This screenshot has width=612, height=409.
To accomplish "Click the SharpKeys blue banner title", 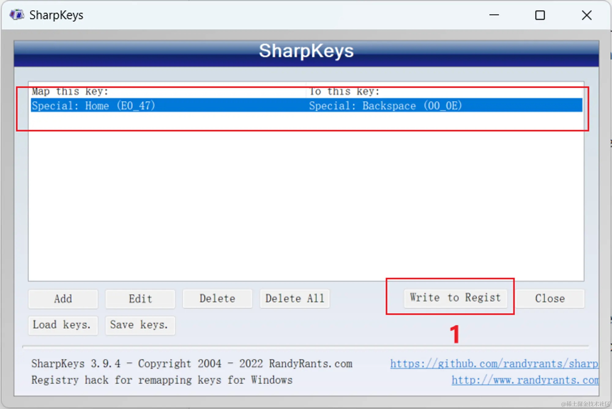I will 306,51.
